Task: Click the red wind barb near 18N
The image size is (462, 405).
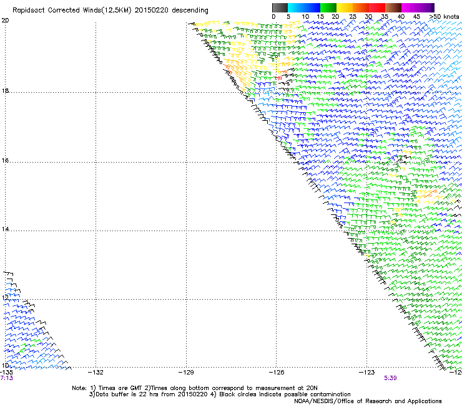Action: (x=278, y=78)
